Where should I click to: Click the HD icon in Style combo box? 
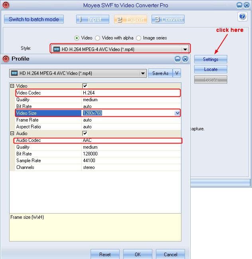tap(57, 49)
